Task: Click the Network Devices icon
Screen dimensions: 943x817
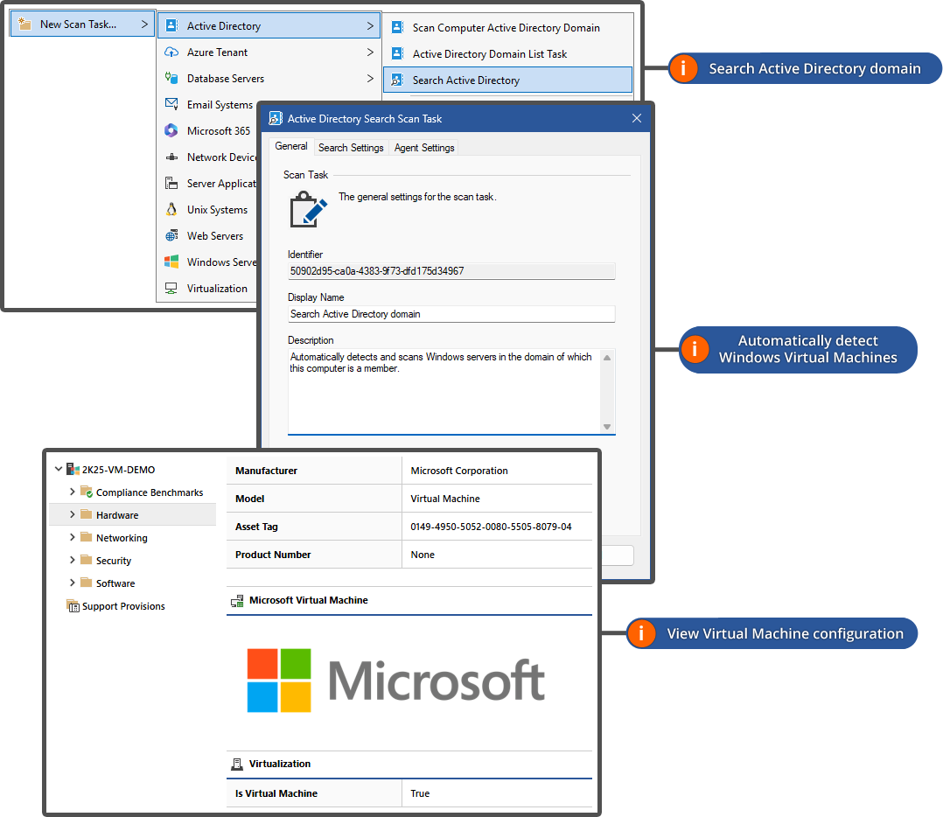Action: 171,157
